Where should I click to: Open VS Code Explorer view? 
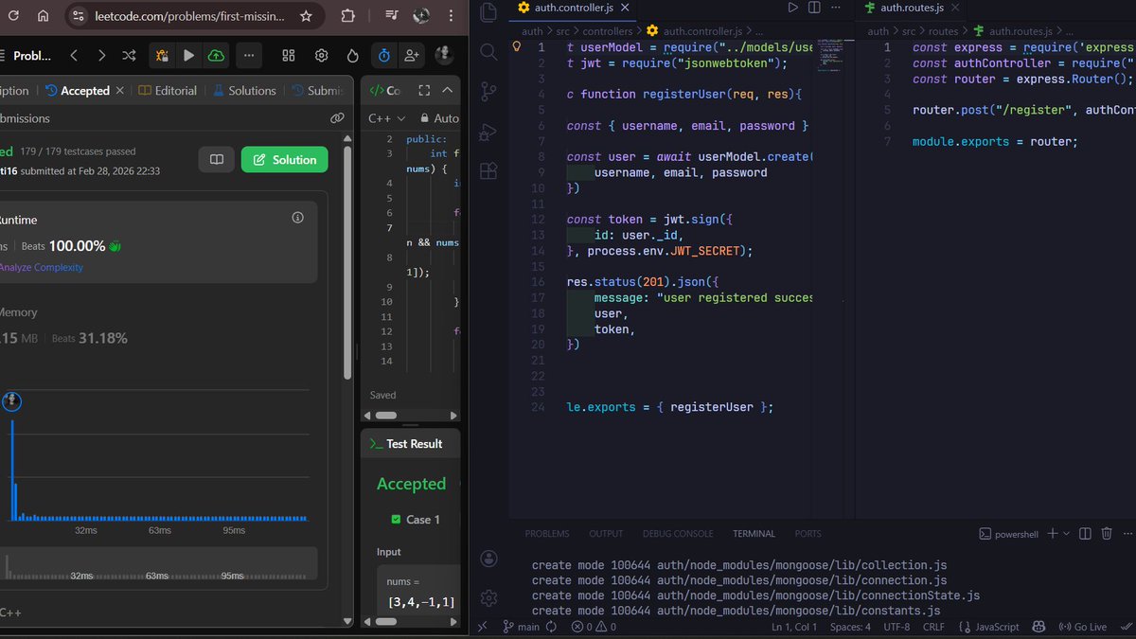[488, 12]
